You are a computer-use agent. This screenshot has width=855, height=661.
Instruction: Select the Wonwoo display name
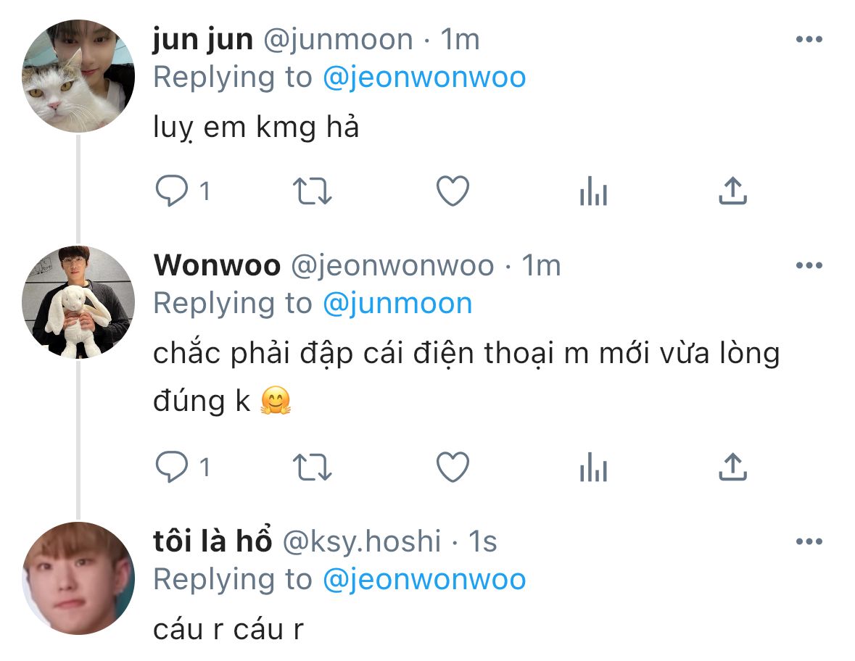[217, 265]
